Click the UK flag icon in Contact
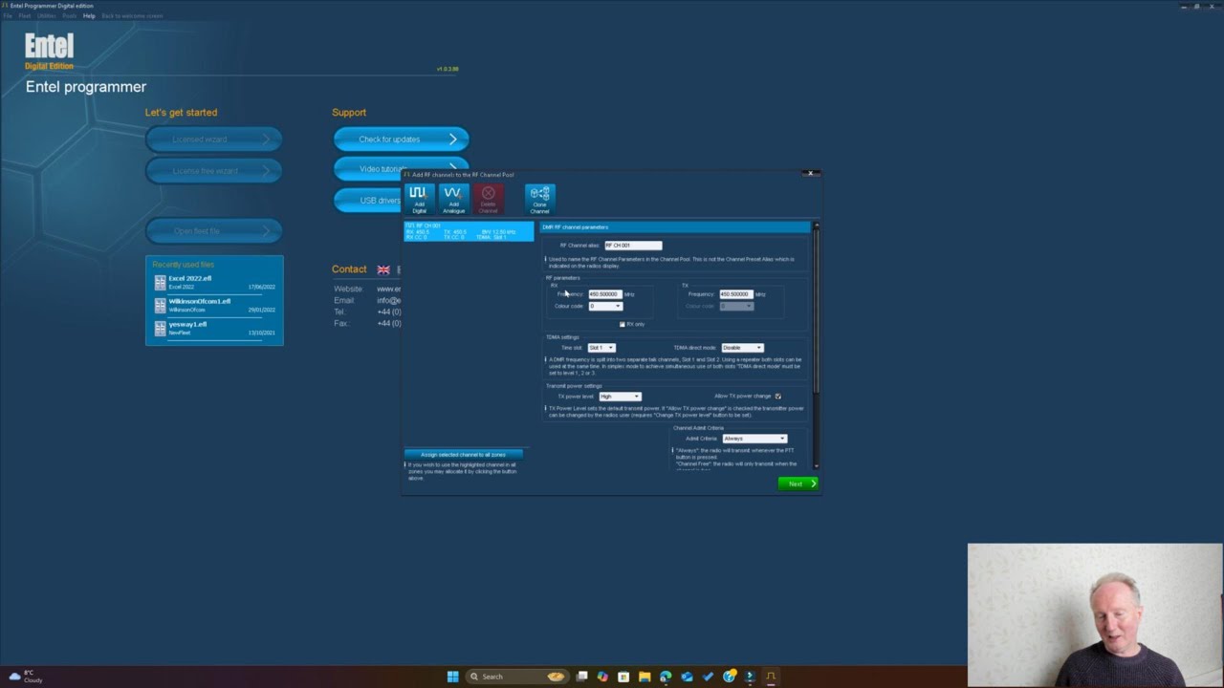The image size is (1224, 688). point(383,269)
